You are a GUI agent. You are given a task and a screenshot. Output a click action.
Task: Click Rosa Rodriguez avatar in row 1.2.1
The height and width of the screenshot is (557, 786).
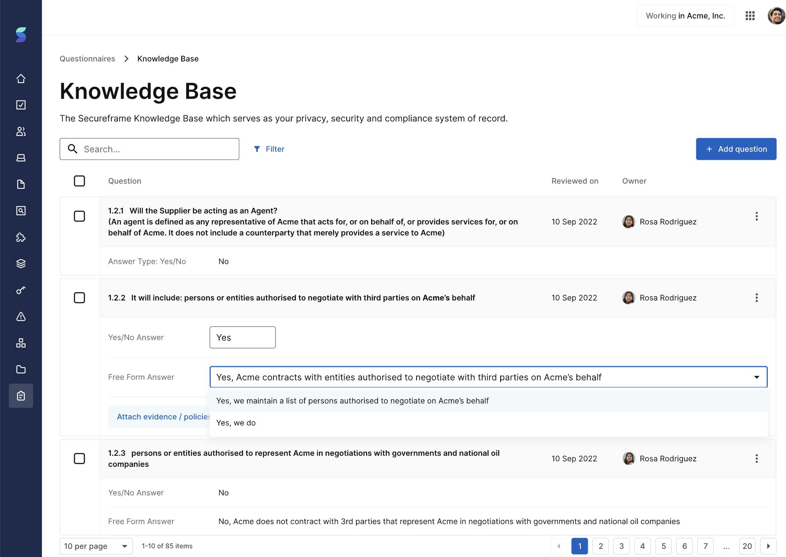[628, 221]
